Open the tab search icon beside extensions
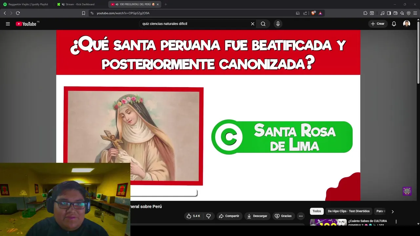The height and width of the screenshot is (236, 420). (x=372, y=13)
